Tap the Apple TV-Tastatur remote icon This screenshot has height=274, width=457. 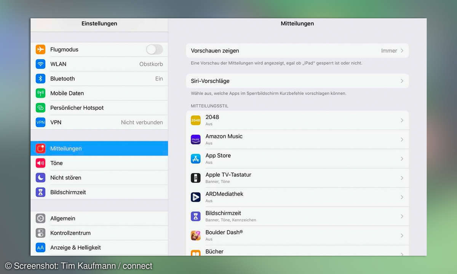tap(196, 178)
